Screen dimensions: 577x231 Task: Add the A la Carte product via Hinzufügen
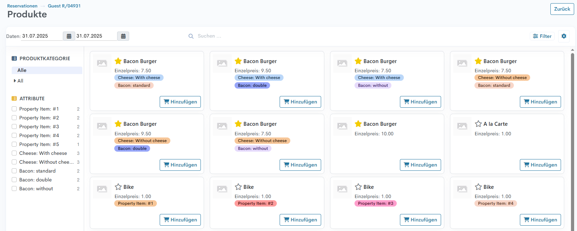pos(540,165)
